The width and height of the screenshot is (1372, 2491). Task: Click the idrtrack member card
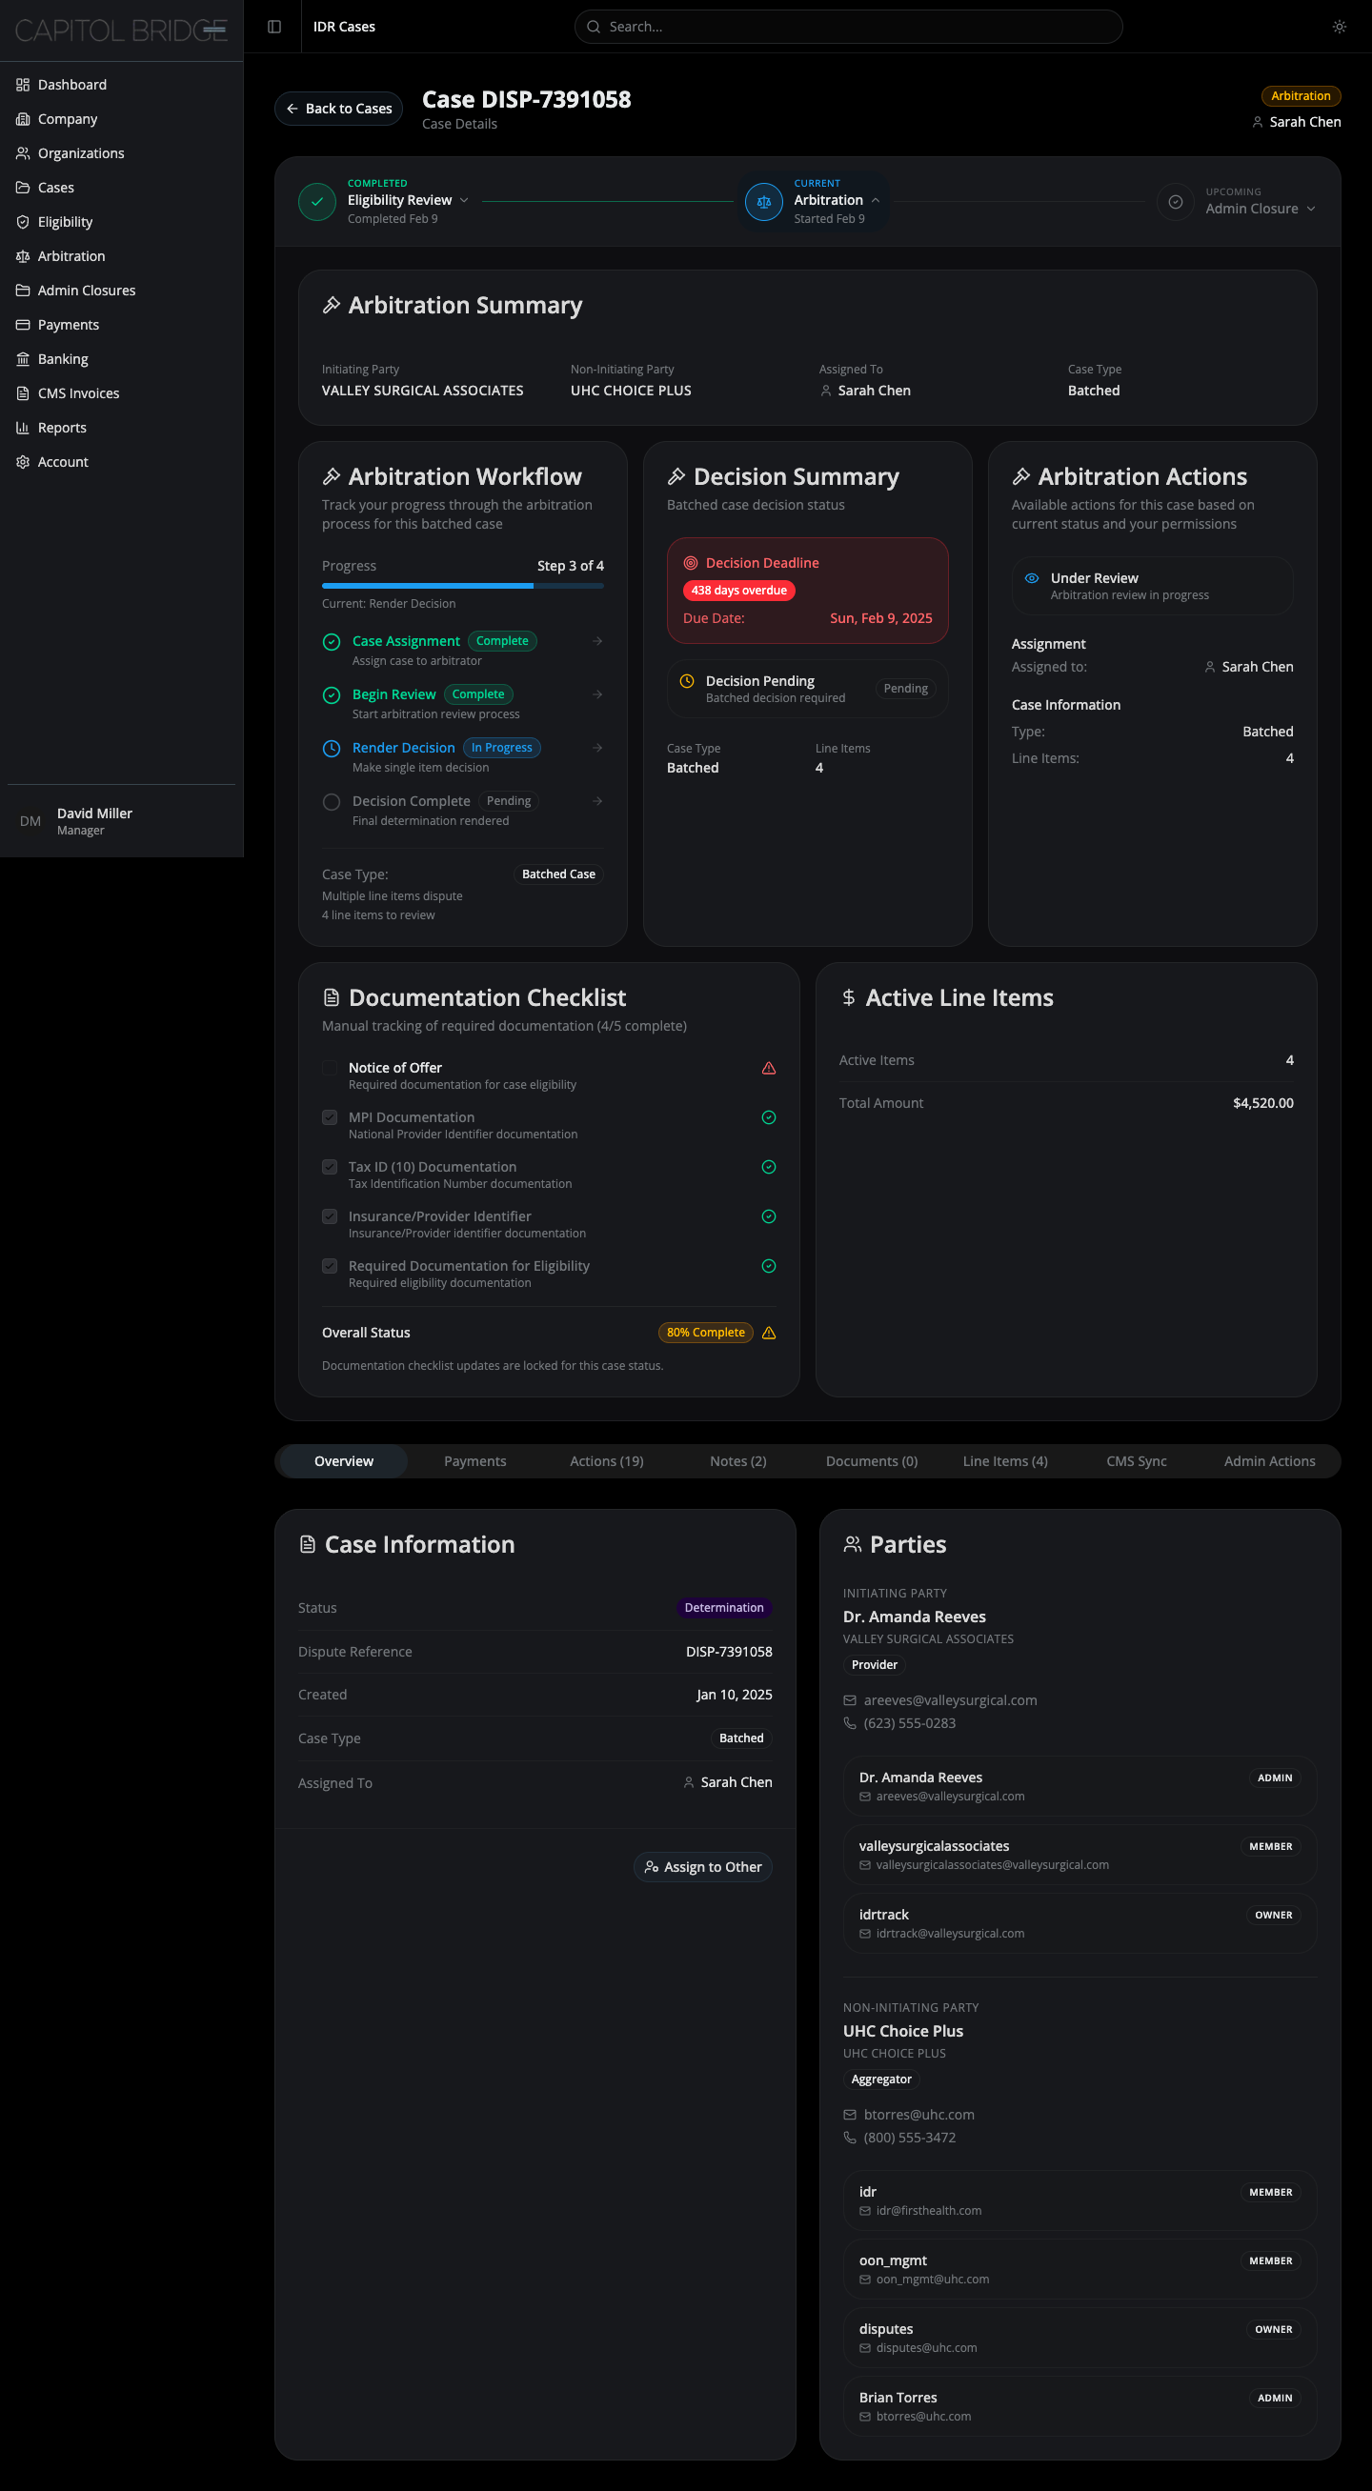click(x=1079, y=1923)
